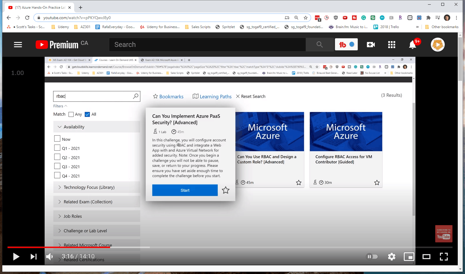Viewport: 465px width, 274px height.
Task: Open the Other bookmarks folder
Action: point(442,27)
